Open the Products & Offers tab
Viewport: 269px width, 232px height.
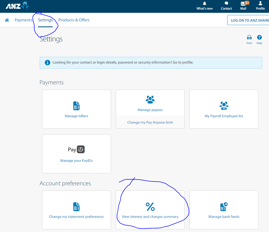tap(74, 20)
